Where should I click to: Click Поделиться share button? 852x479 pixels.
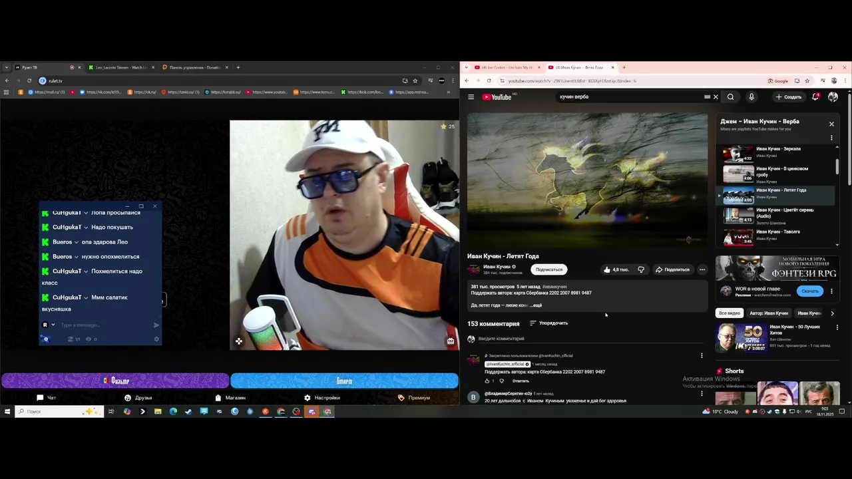pos(672,269)
